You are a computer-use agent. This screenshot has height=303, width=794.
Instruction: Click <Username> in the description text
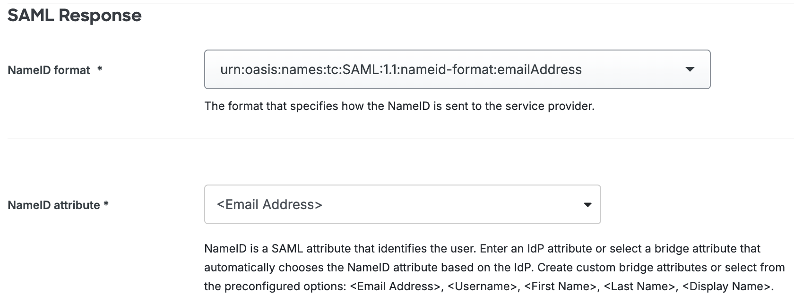click(482, 286)
